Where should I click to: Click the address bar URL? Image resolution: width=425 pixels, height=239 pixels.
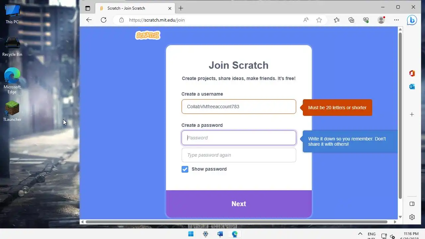click(x=157, y=20)
